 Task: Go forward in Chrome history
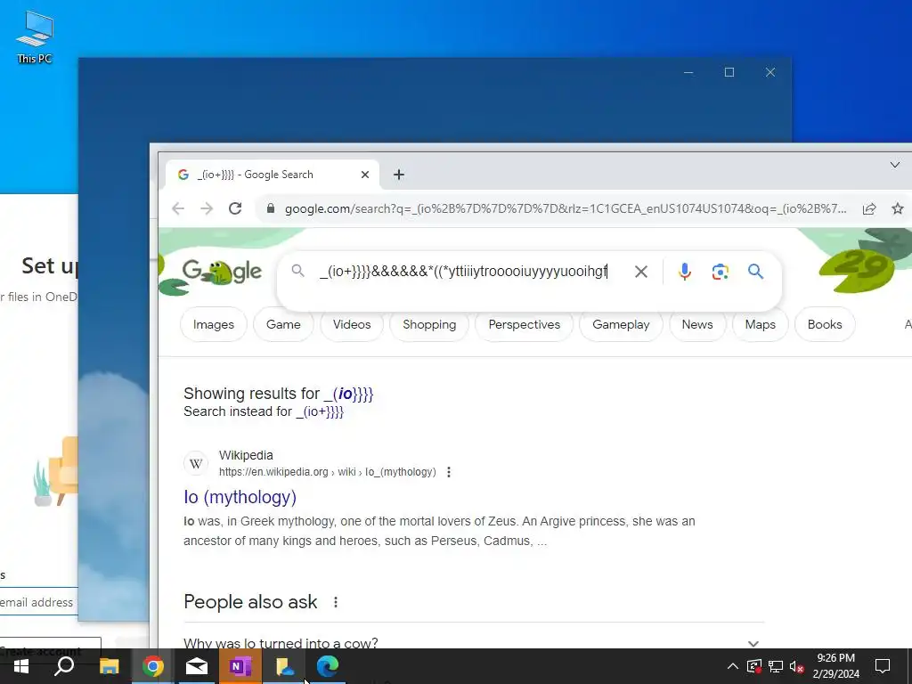click(x=207, y=208)
